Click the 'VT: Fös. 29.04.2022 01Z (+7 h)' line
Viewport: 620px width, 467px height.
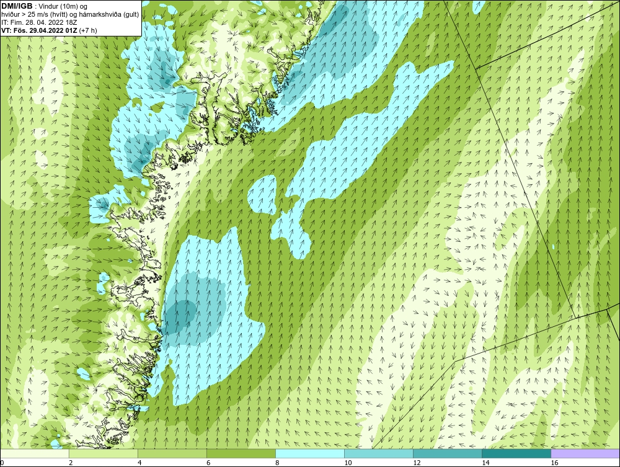click(49, 30)
